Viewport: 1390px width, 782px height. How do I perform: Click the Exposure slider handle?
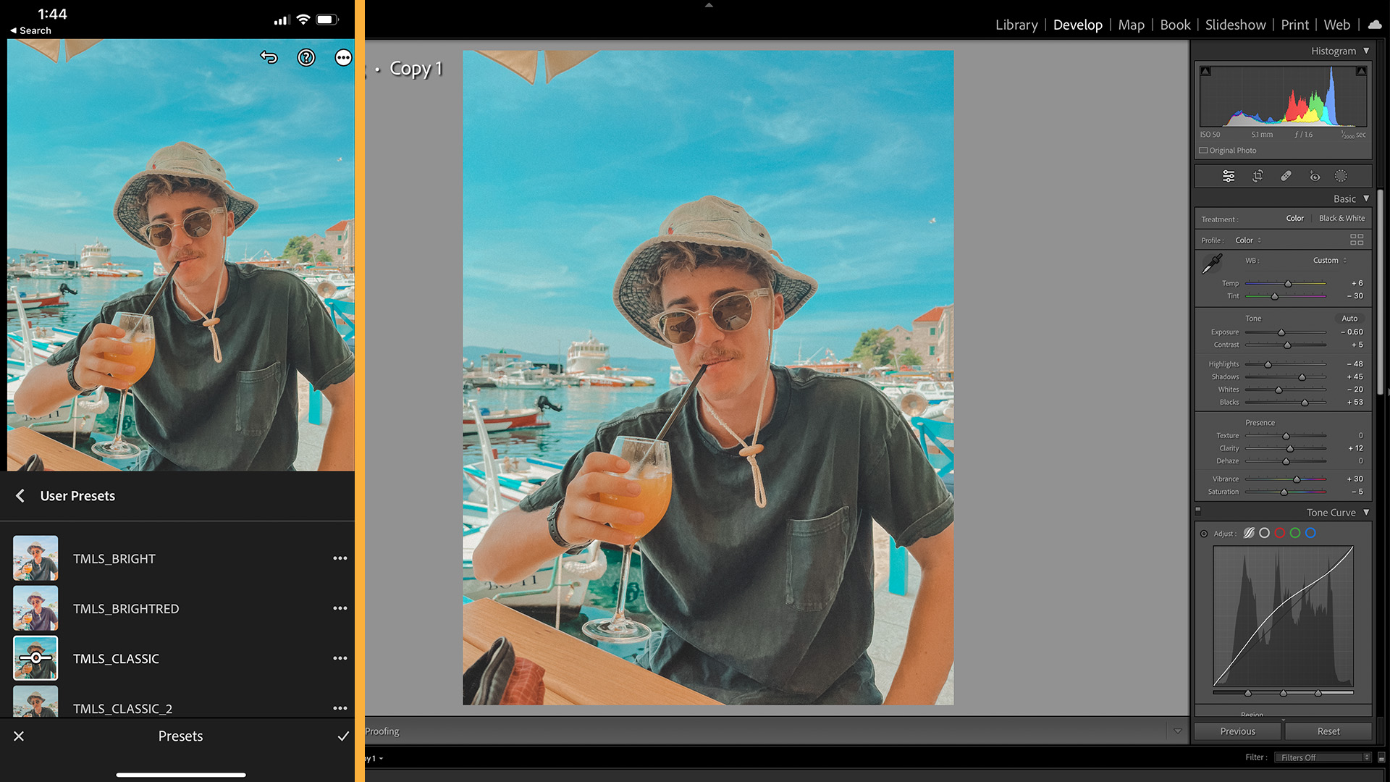(x=1281, y=332)
